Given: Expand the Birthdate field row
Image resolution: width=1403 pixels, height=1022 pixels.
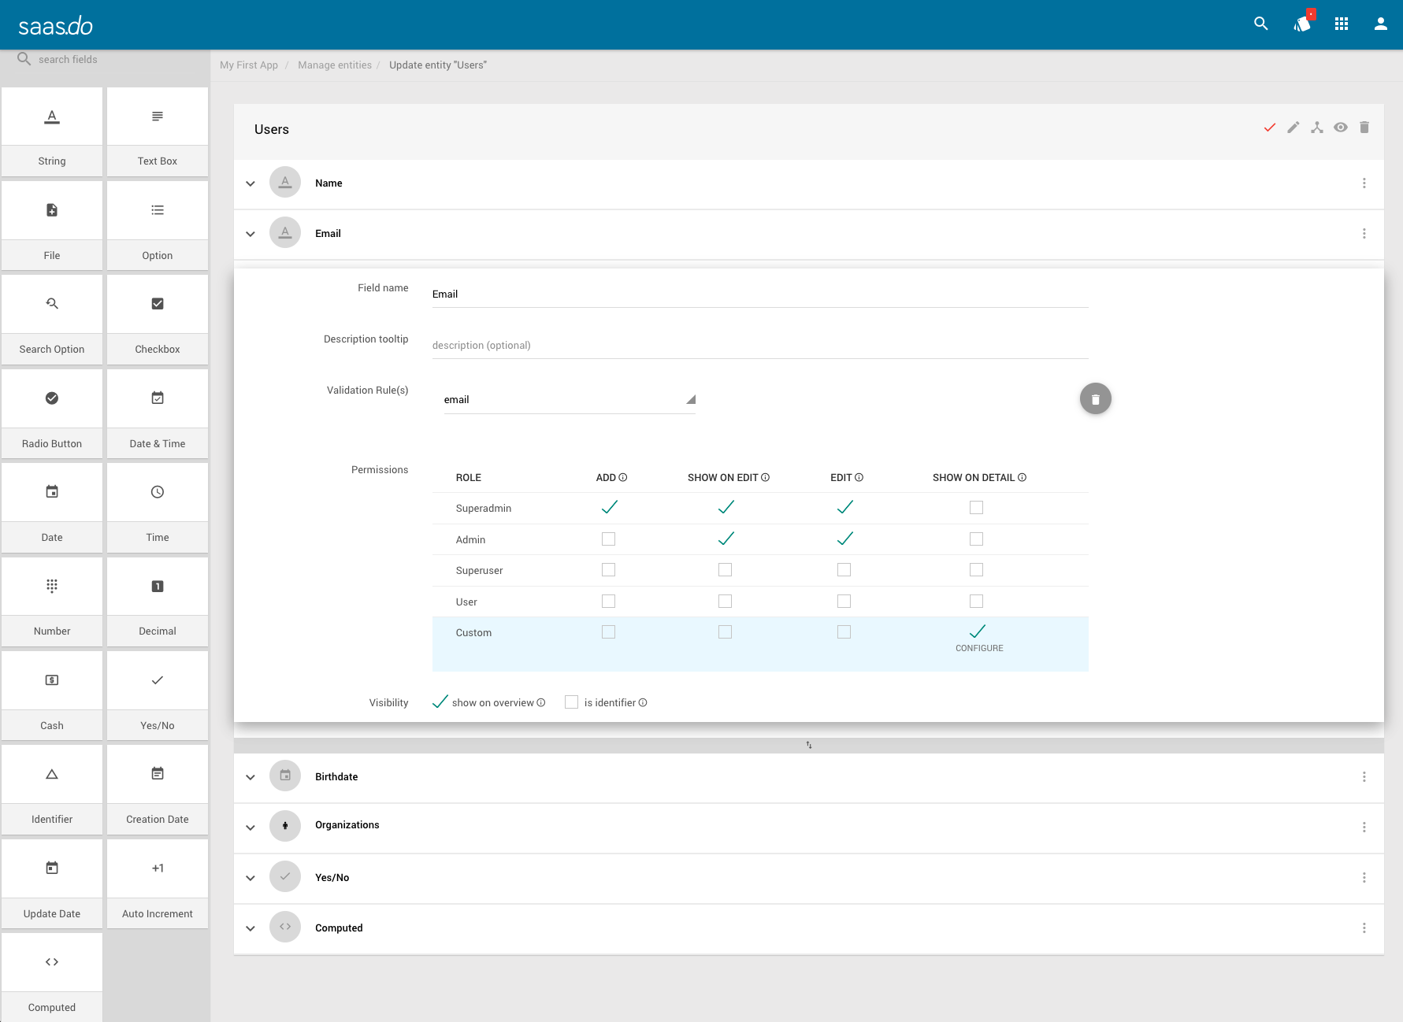Looking at the screenshot, I should (251, 777).
